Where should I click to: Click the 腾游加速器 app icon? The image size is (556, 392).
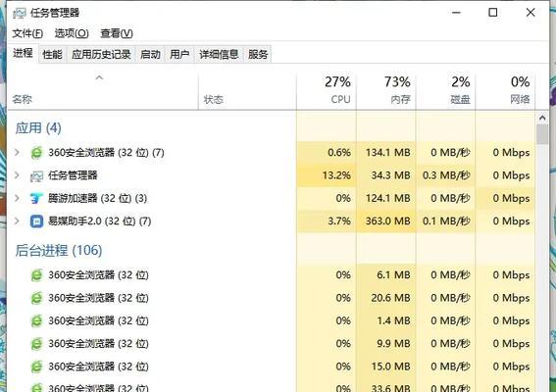pos(36,199)
